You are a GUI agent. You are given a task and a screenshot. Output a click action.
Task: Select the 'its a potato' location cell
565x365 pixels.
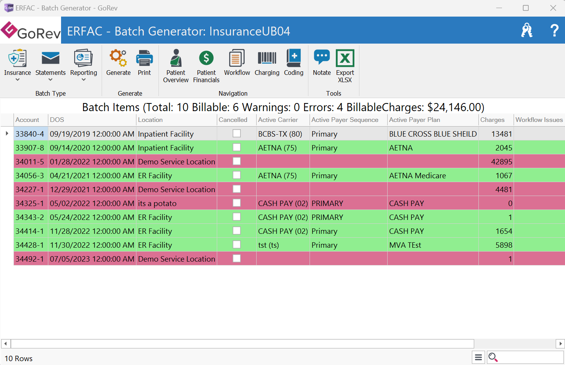[177, 203]
